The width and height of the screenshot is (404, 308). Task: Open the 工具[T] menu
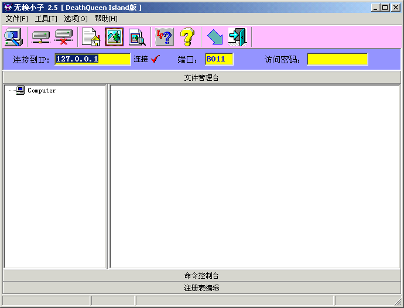pyautogui.click(x=46, y=19)
